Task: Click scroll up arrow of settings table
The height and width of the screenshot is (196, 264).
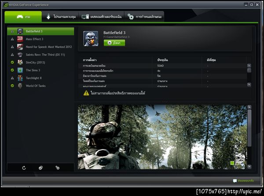Action: click(249, 65)
